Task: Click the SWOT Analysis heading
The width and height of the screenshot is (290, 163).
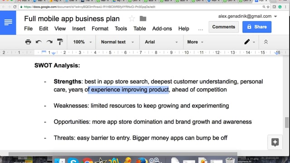Action: click(57, 65)
